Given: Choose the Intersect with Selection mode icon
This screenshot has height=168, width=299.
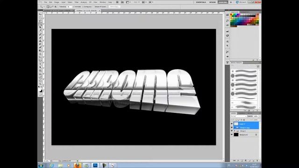Looking at the screenshot, I should point(55,7).
